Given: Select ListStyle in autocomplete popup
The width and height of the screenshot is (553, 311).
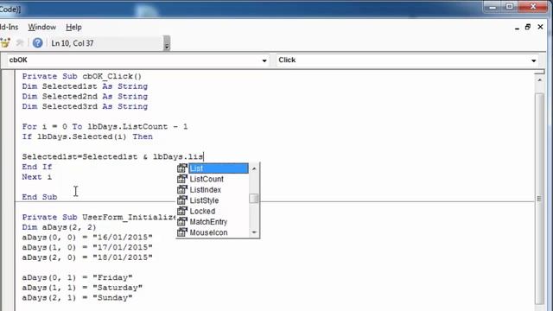Looking at the screenshot, I should click(204, 200).
